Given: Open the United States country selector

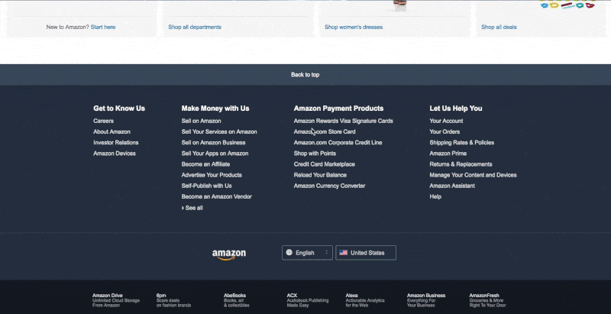Looking at the screenshot, I should pos(366,253).
